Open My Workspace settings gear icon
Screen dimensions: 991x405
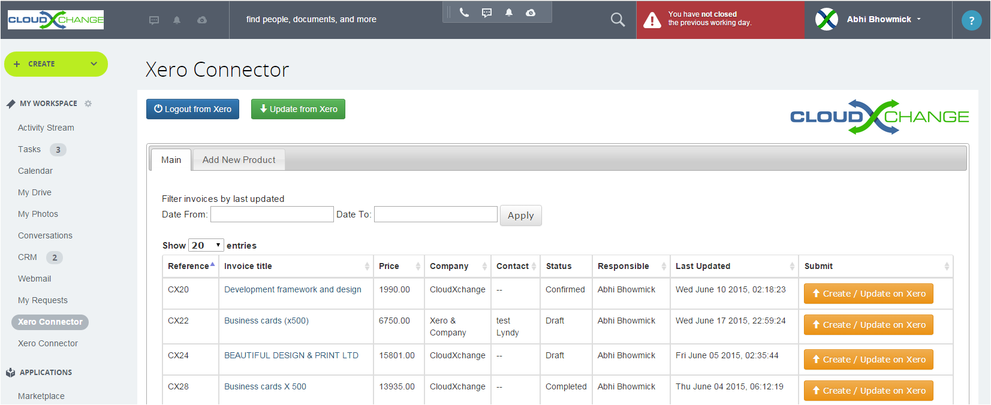pyautogui.click(x=88, y=104)
